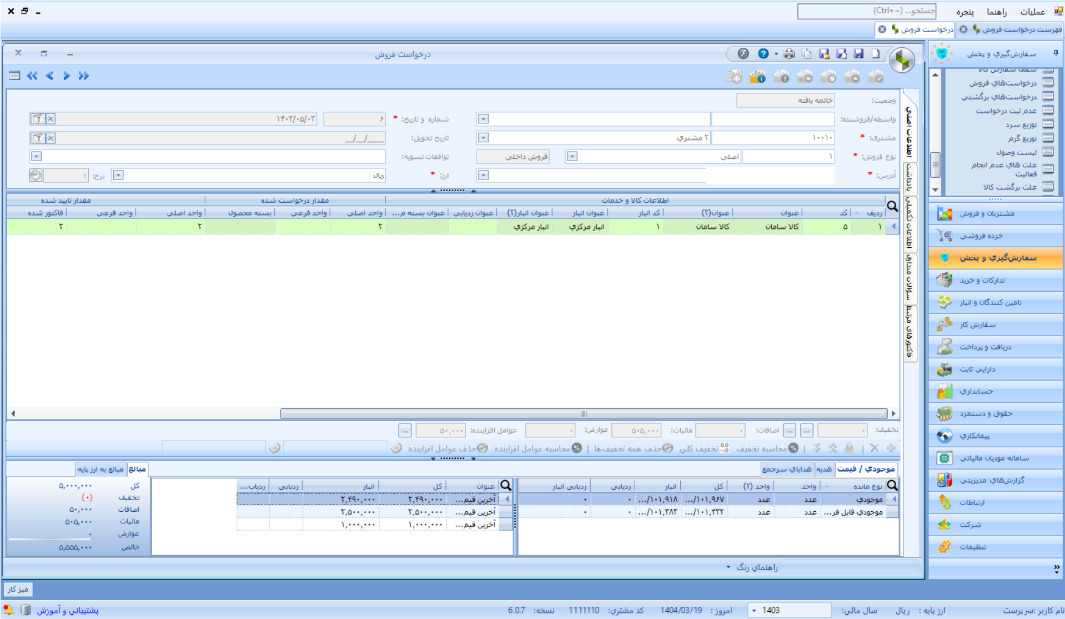This screenshot has height=619, width=1065.
Task: Open the مشتری dropdown arrow
Action: (x=483, y=138)
